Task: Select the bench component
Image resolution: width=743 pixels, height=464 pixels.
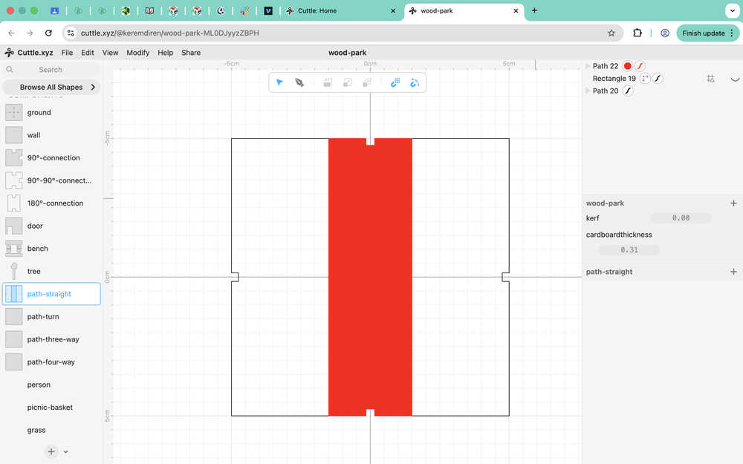Action: click(x=51, y=249)
